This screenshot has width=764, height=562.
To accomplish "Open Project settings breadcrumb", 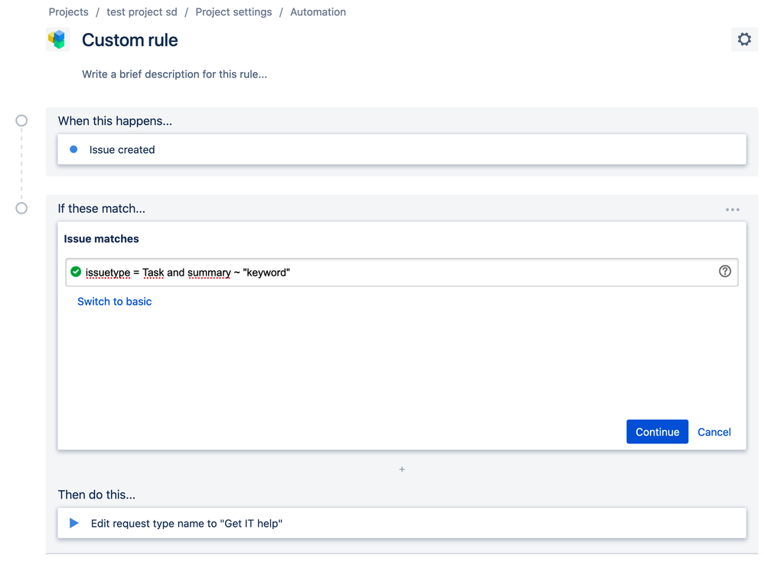I will coord(234,11).
